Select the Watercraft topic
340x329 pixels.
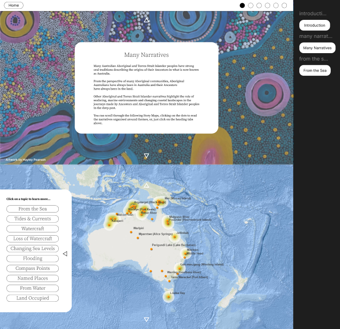32,229
